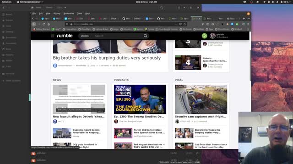
Task: Open Files window hamburger menu
Action: [190, 8]
